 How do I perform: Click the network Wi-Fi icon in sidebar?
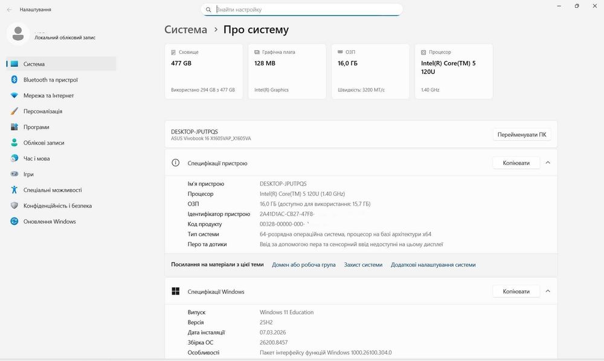coord(14,96)
